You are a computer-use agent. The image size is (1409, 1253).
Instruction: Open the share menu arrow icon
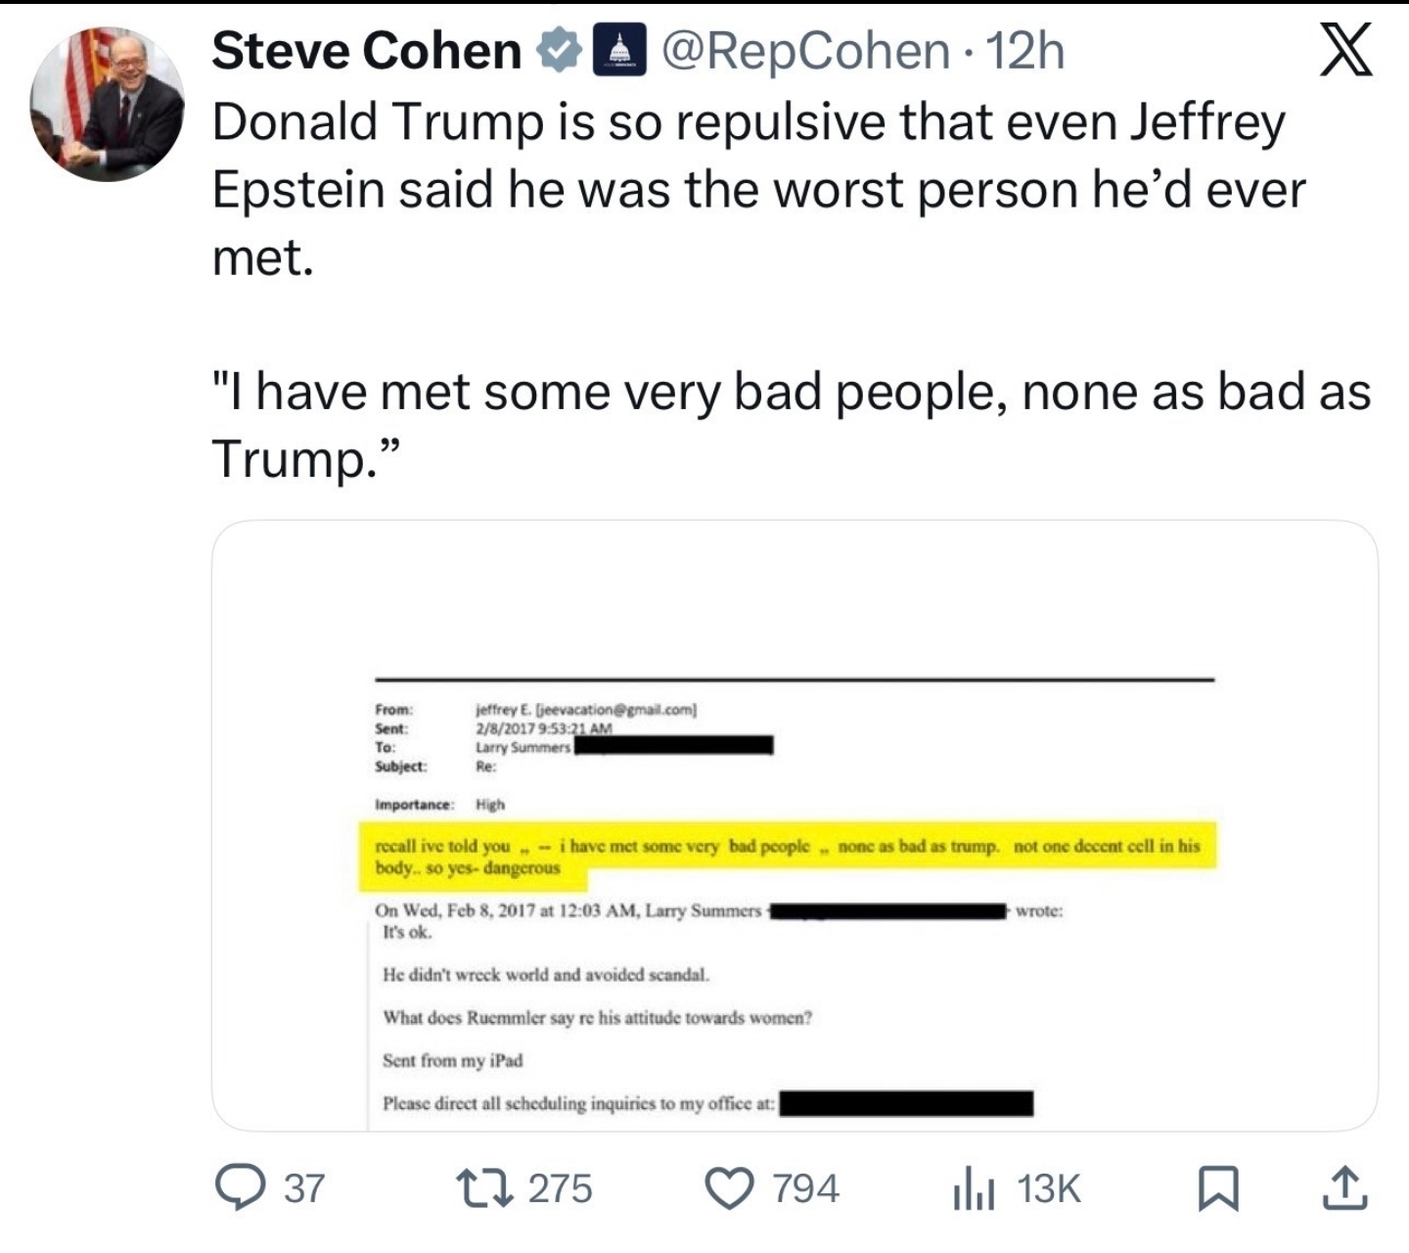tap(1345, 1187)
